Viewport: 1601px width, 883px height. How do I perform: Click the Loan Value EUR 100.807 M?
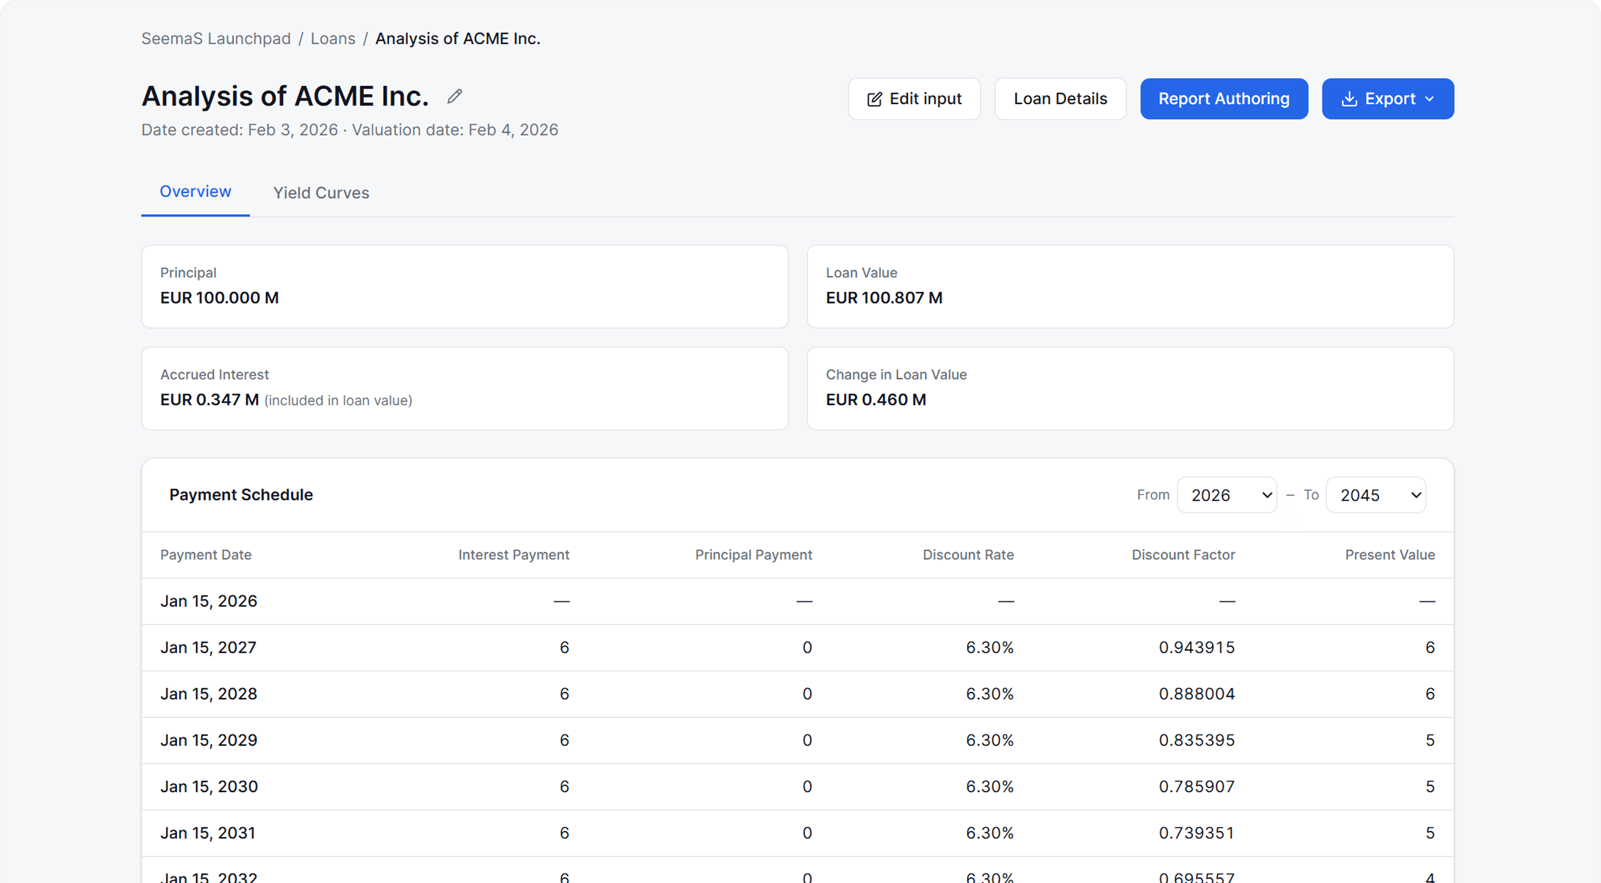click(x=884, y=298)
